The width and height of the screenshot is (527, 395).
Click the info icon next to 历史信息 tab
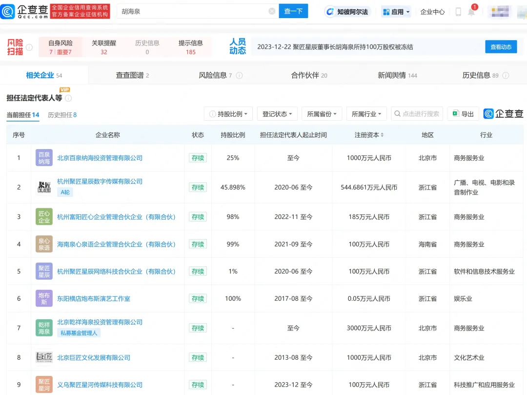click(x=506, y=75)
